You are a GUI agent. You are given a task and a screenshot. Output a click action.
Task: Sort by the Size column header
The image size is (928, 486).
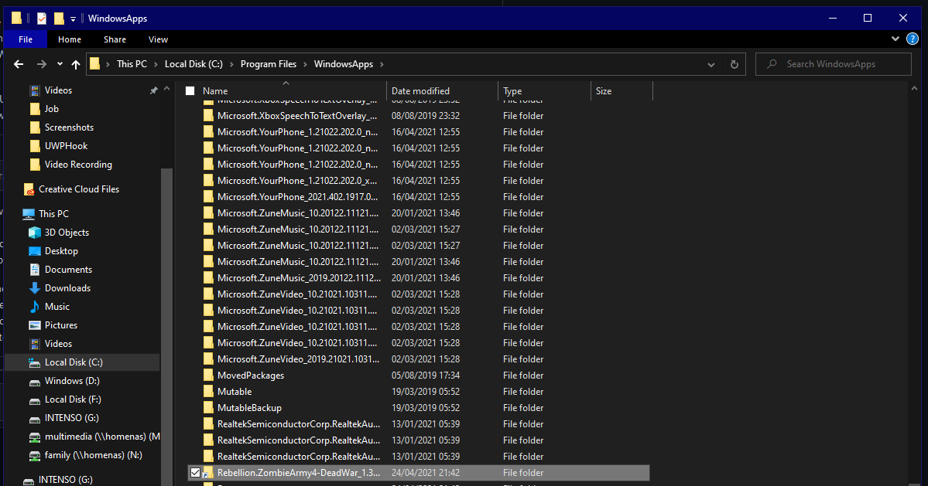(622, 91)
